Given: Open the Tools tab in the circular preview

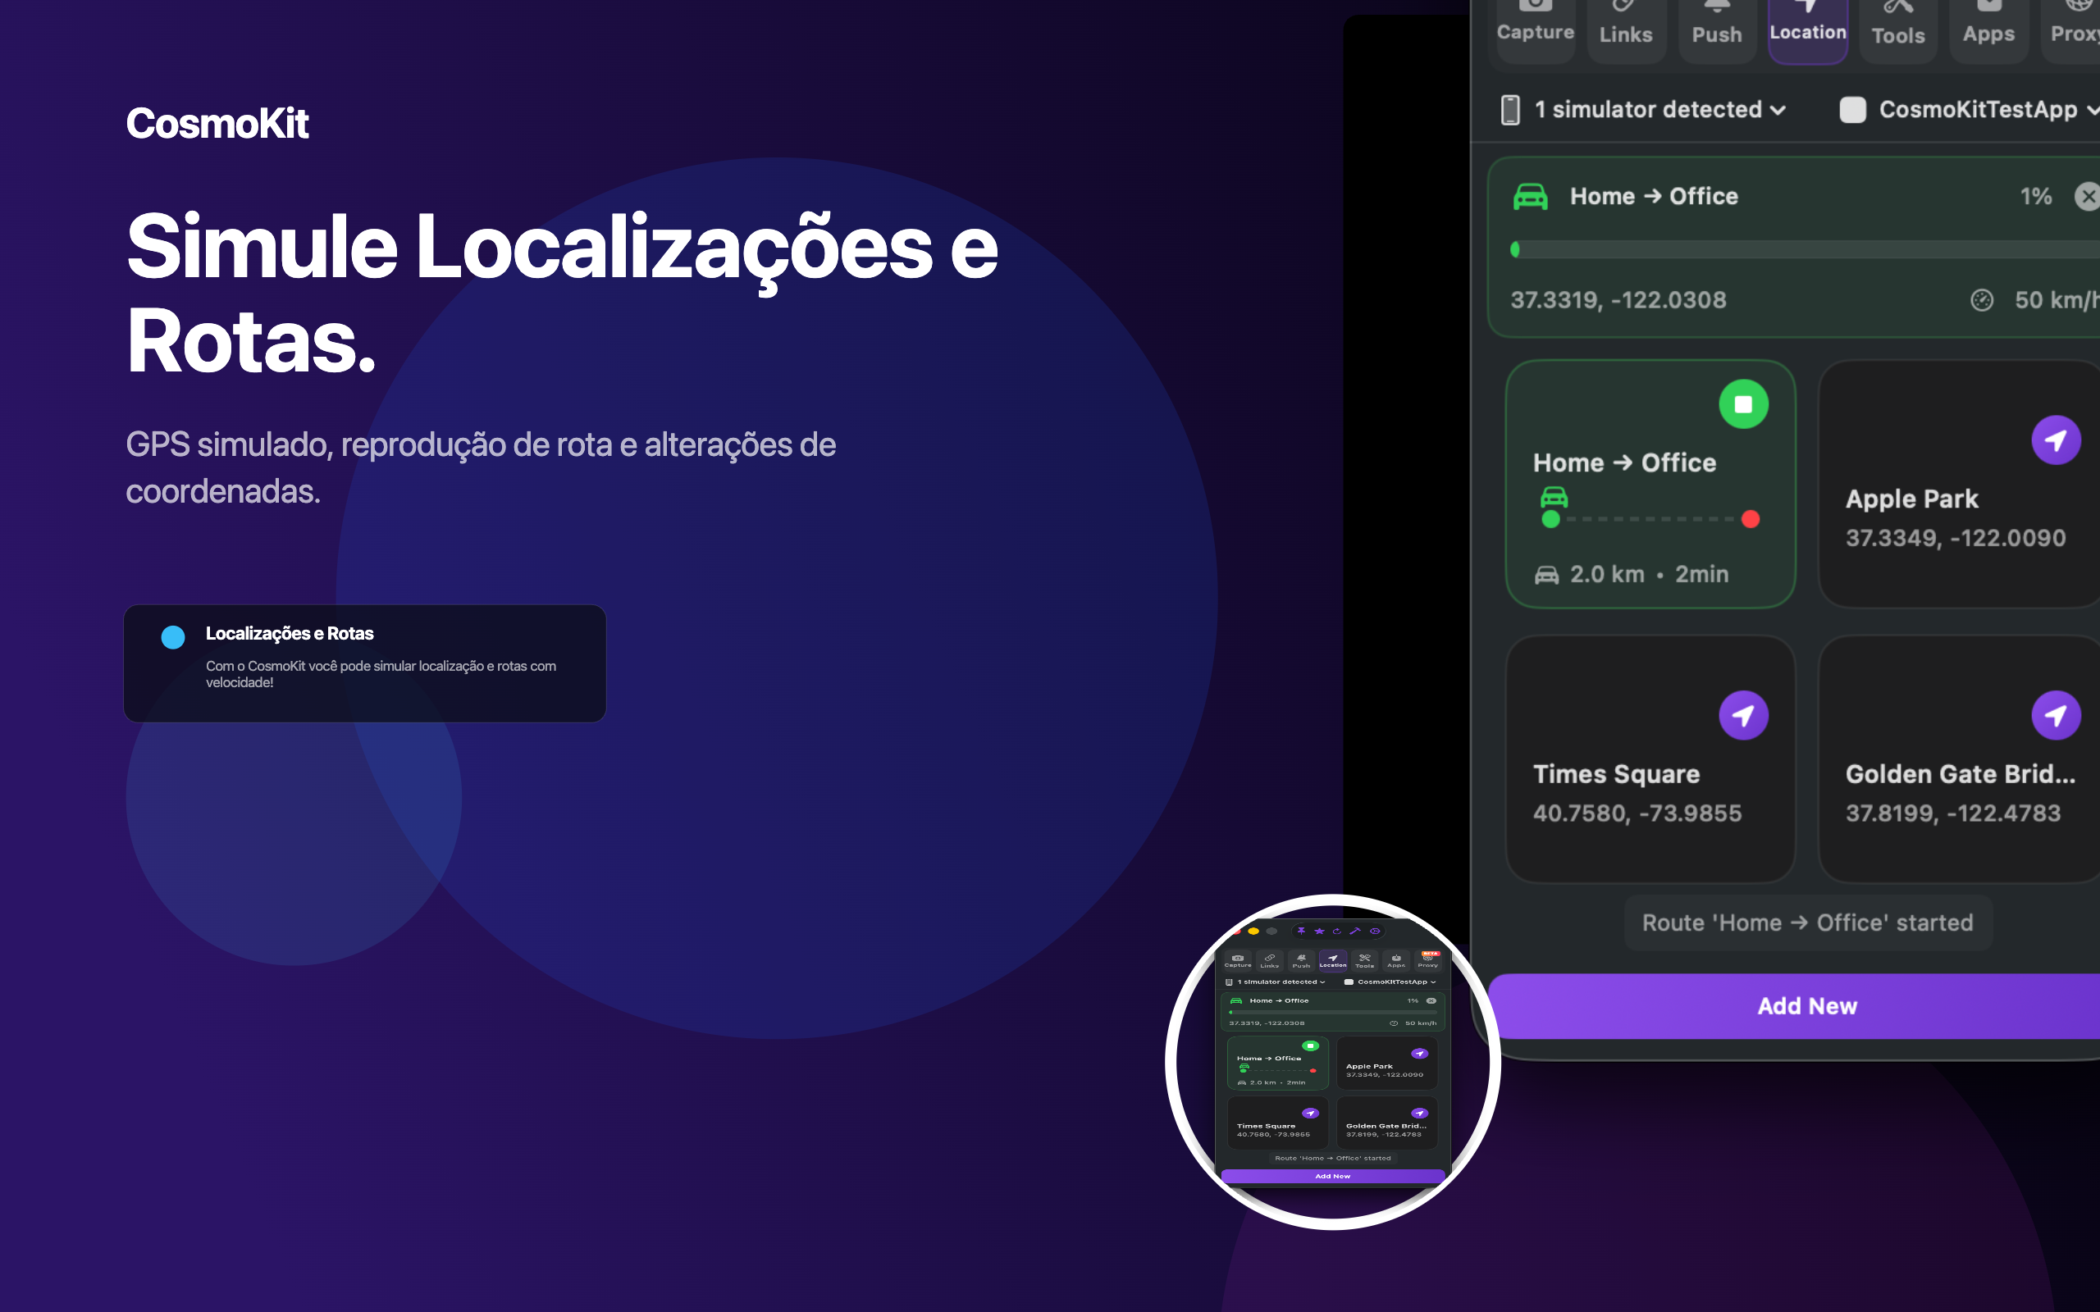Looking at the screenshot, I should [1365, 960].
